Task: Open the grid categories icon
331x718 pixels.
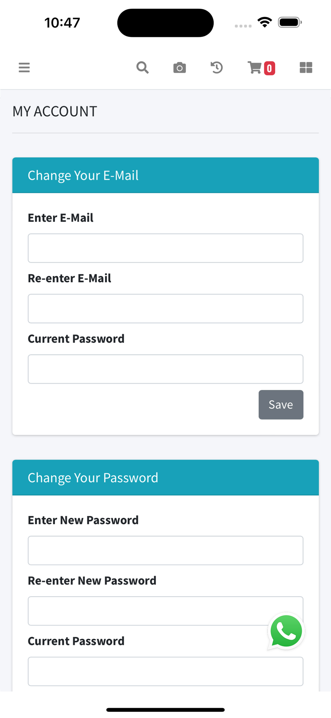Action: pos(306,67)
